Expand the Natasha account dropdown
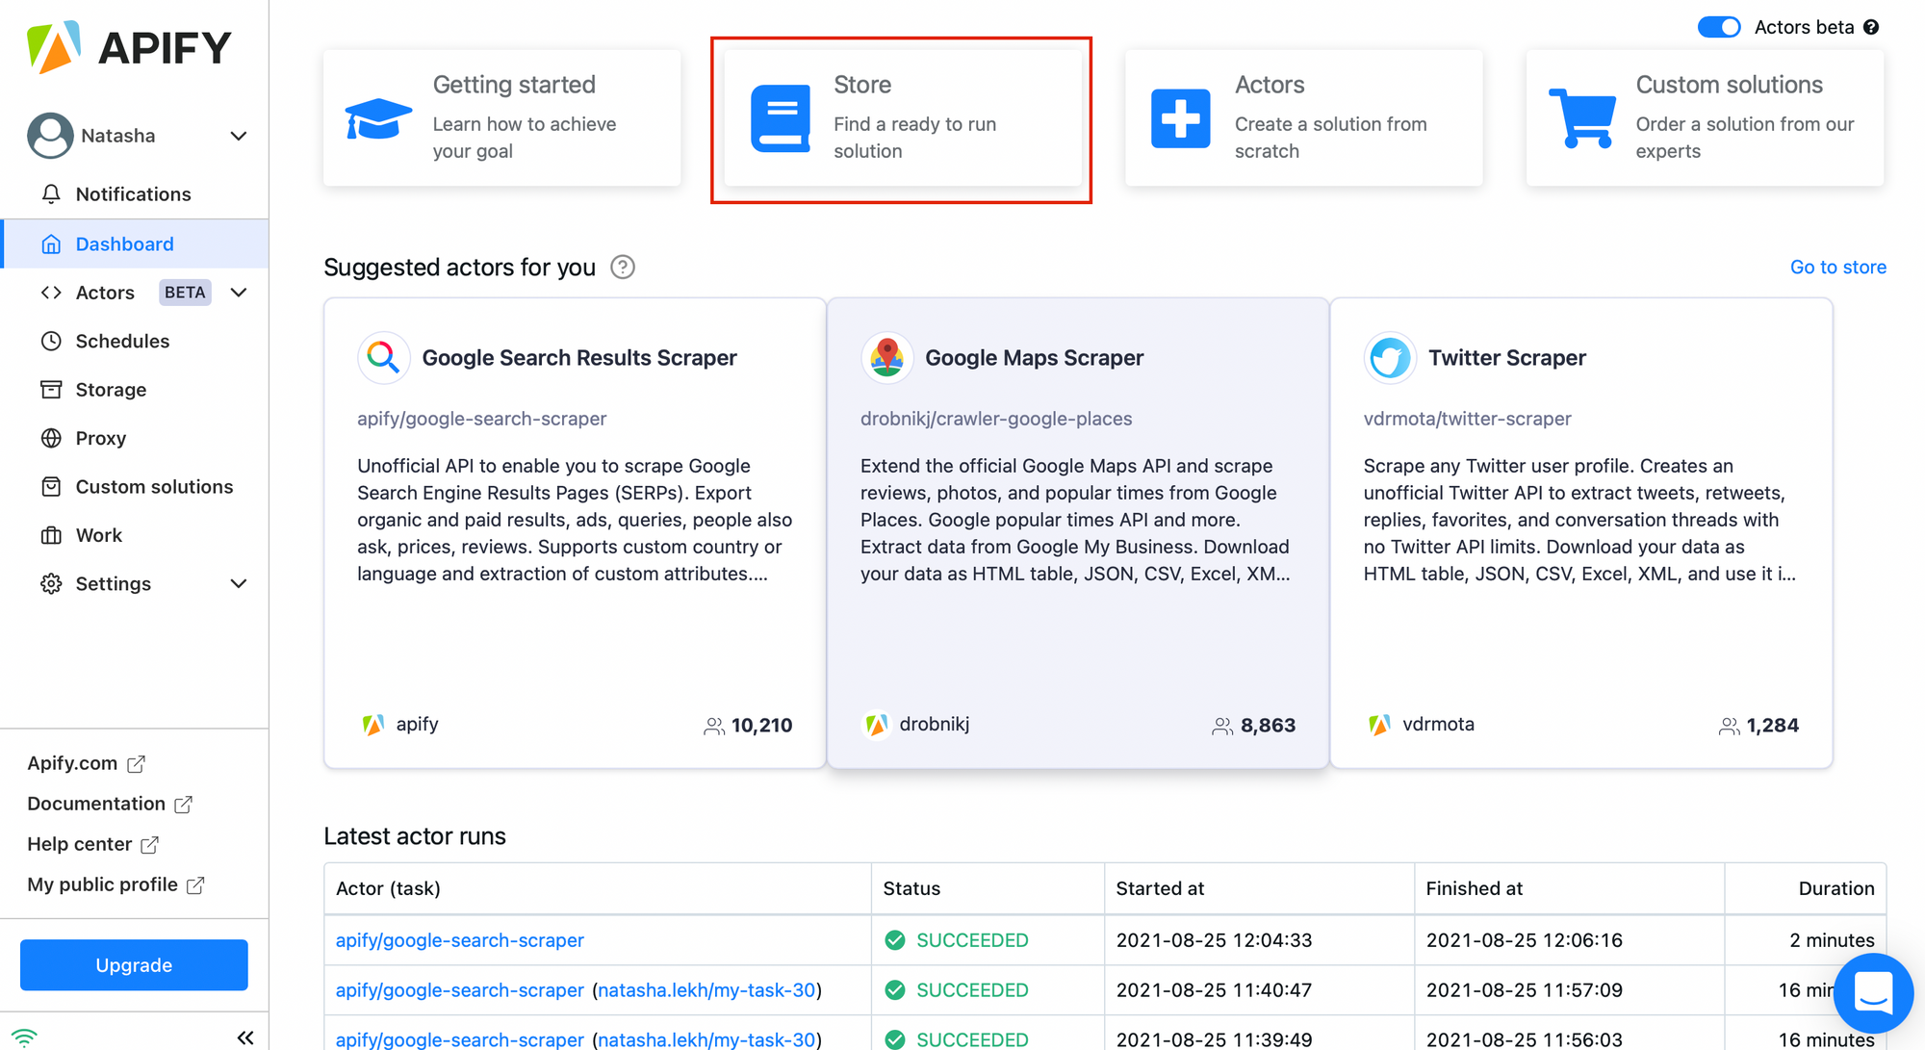Screen dimensions: 1925x1050 tap(239, 136)
